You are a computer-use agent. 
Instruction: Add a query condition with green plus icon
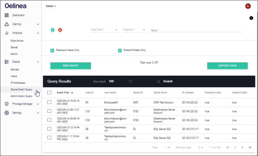(53, 30)
